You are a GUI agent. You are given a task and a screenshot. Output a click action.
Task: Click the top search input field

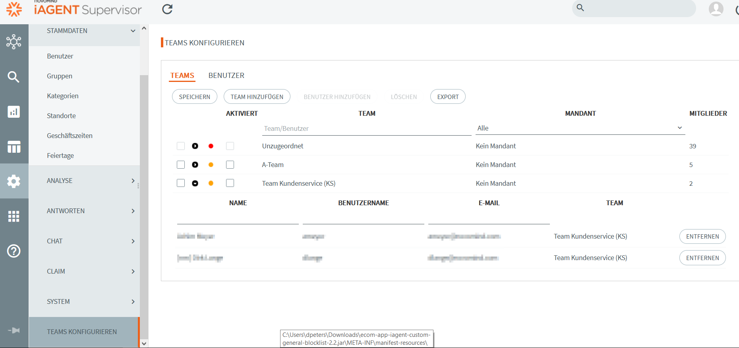pos(634,8)
